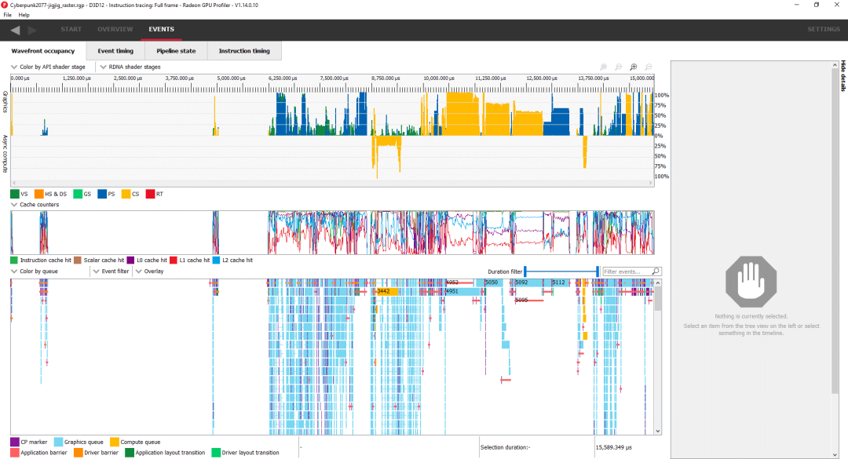Select event 5095 in the timeline
The width and height of the screenshot is (848, 459).
(x=528, y=300)
